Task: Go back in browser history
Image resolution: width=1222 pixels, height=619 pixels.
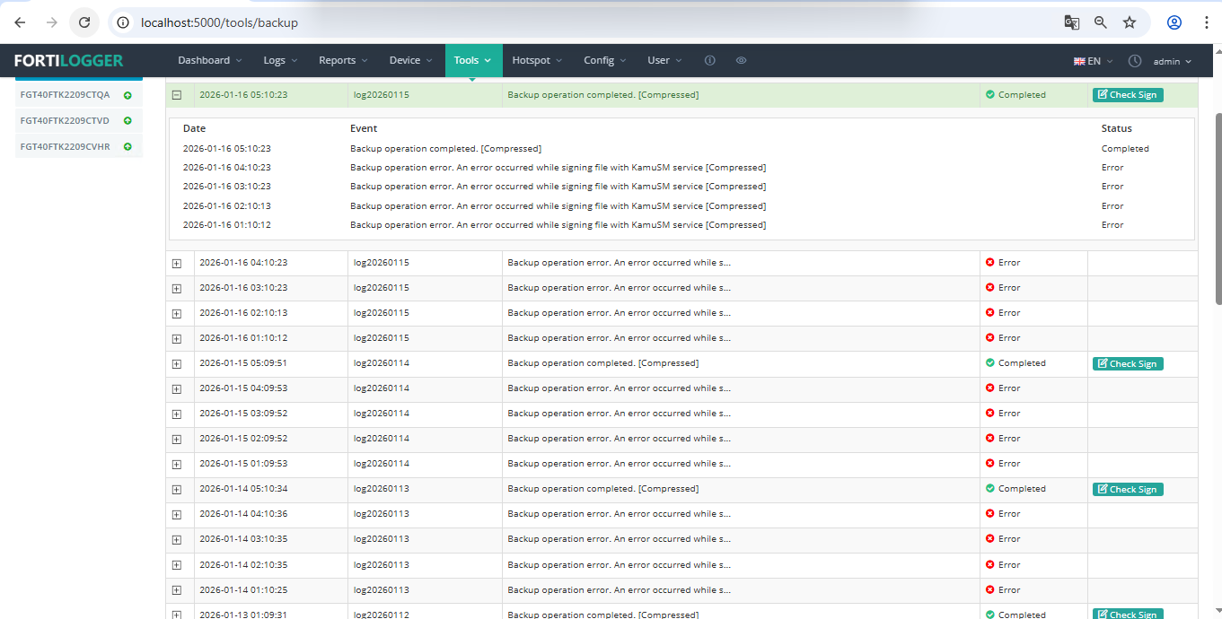Action: pos(20,22)
